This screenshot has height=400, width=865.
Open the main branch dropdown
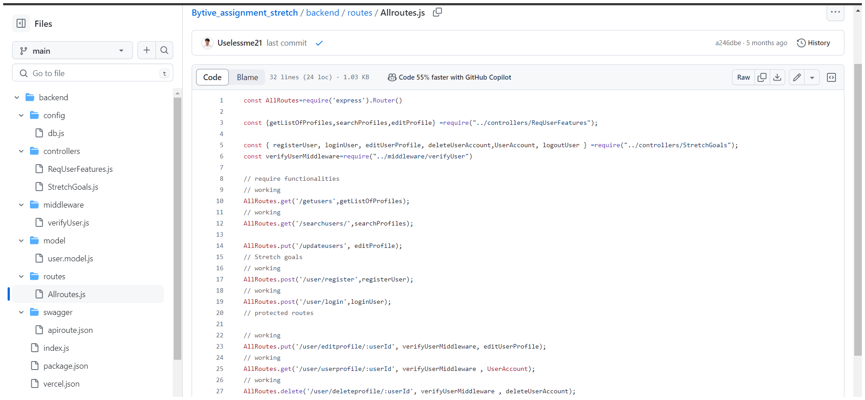(x=73, y=51)
